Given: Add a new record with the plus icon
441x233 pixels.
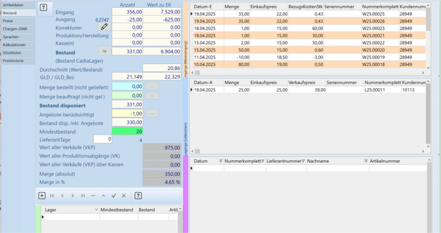Looking at the screenshot, I should click(x=42, y=196).
